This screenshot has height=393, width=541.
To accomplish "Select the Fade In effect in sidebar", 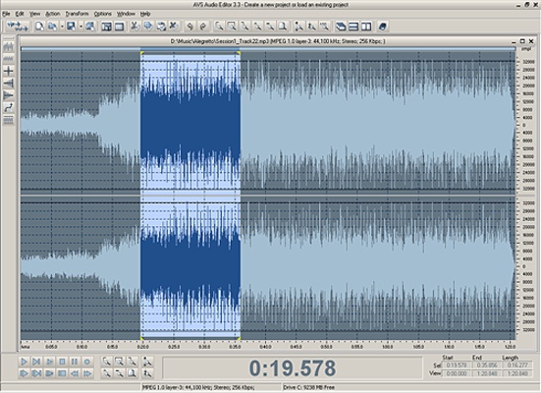I will pyautogui.click(x=8, y=84).
